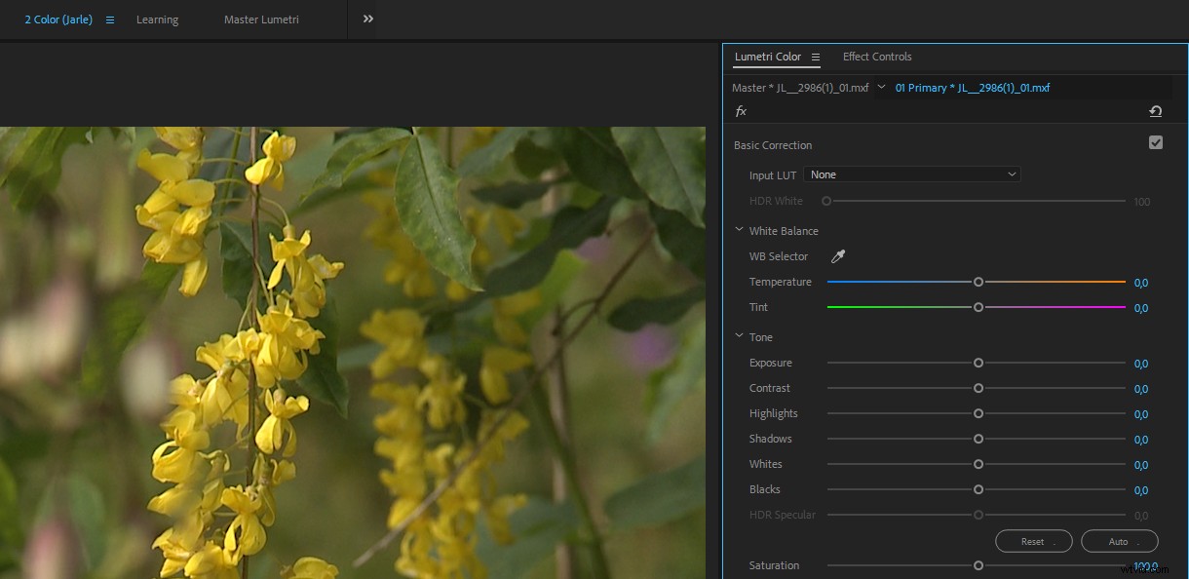
Task: Collapse the White Balance section
Action: point(739,230)
